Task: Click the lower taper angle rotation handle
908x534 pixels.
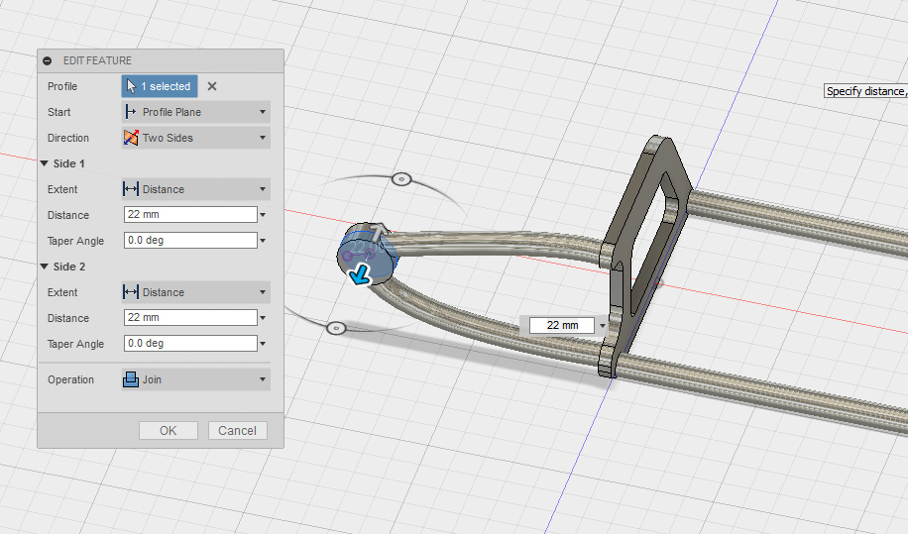Action: 336,328
